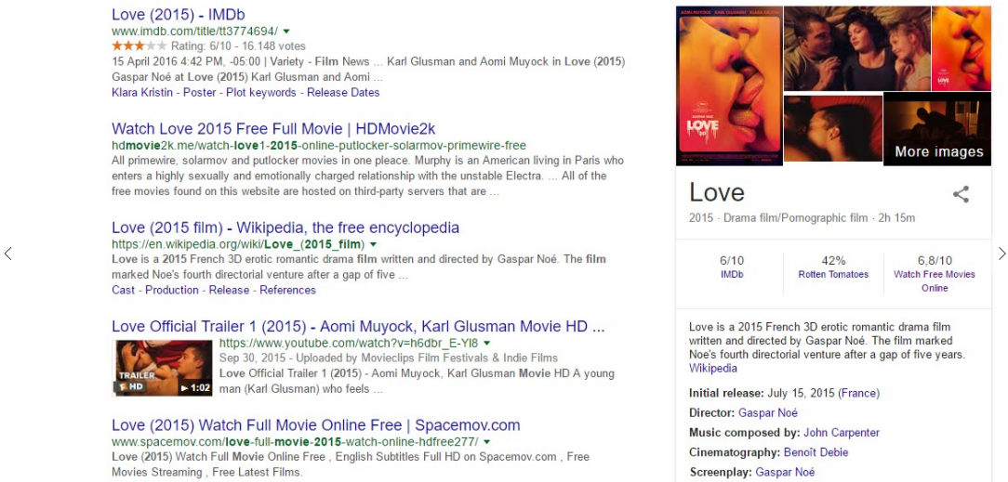Click cinematographer Benoît Debie link
Screen dimensions: 1008x482
pos(816,452)
